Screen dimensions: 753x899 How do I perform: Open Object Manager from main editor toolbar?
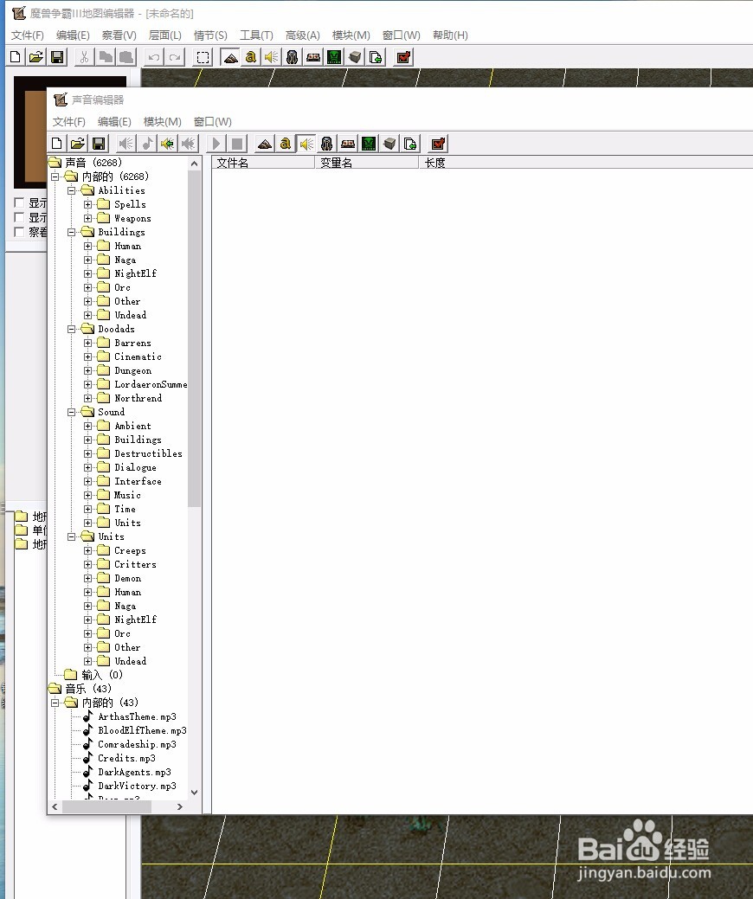355,57
